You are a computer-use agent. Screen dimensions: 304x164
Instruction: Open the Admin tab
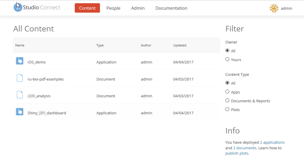tap(138, 8)
